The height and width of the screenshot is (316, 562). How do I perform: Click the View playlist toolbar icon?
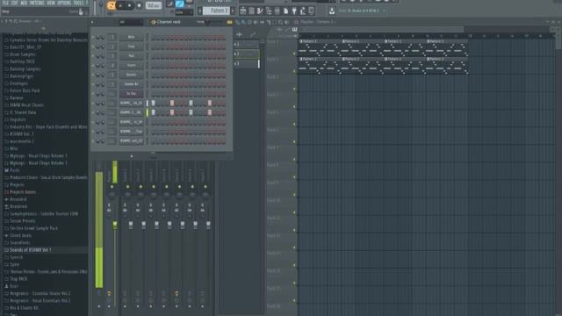pyautogui.click(x=243, y=11)
